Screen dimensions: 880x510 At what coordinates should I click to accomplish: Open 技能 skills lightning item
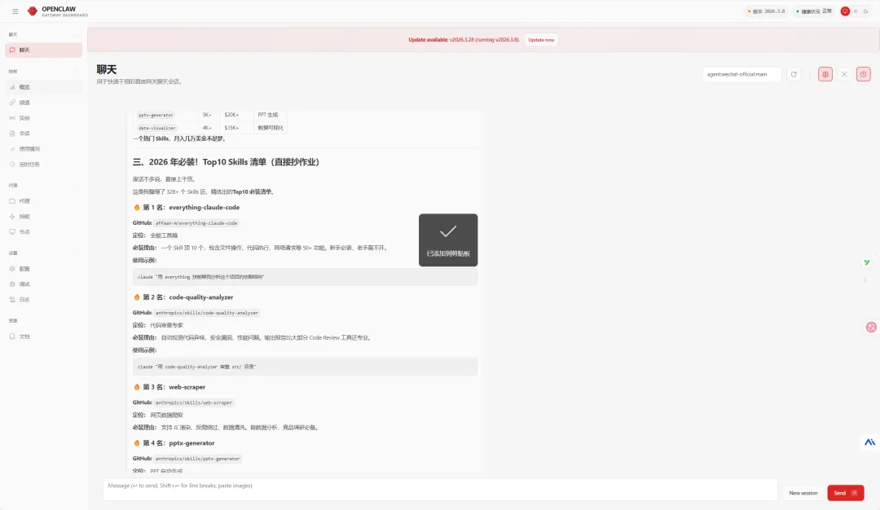[44, 217]
